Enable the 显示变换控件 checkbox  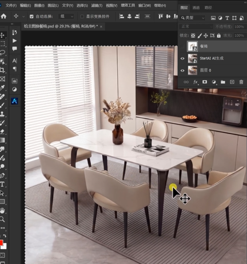[x=82, y=17]
